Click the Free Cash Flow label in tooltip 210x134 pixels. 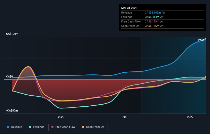[x=131, y=21]
